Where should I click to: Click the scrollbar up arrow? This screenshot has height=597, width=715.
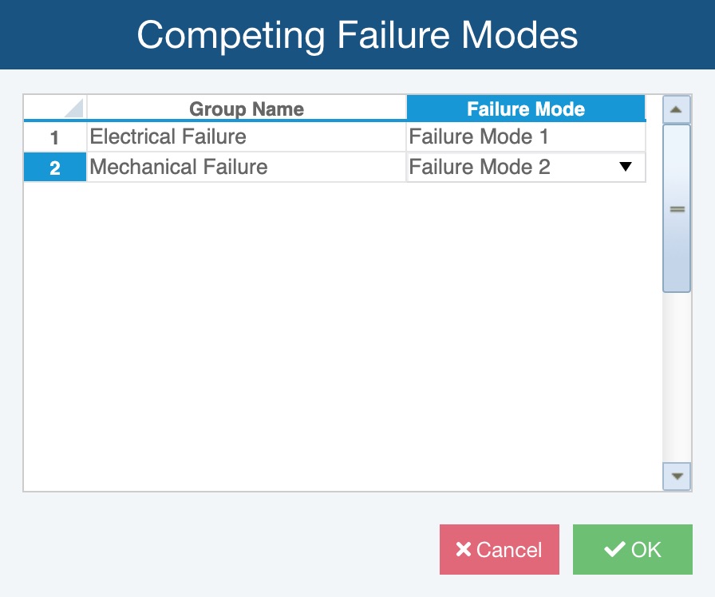pos(677,109)
